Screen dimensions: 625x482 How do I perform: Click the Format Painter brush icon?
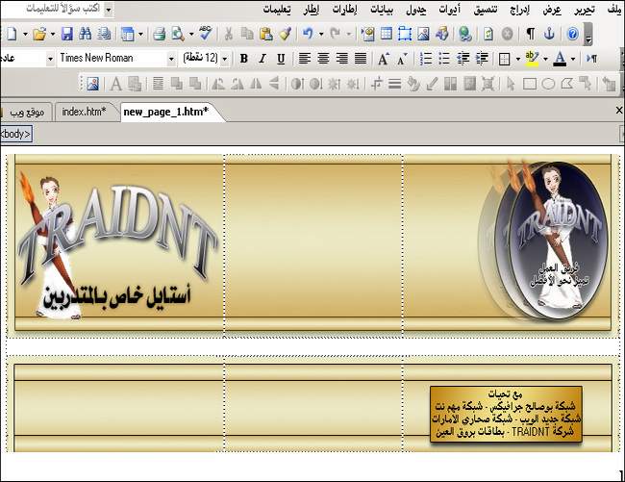pyautogui.click(x=285, y=34)
